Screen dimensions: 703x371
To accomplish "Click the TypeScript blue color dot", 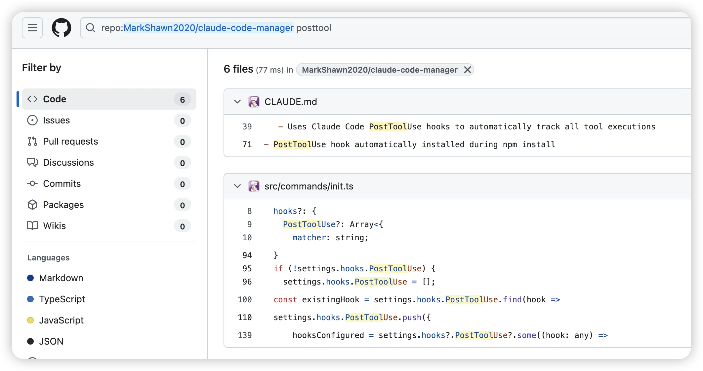I will point(30,299).
